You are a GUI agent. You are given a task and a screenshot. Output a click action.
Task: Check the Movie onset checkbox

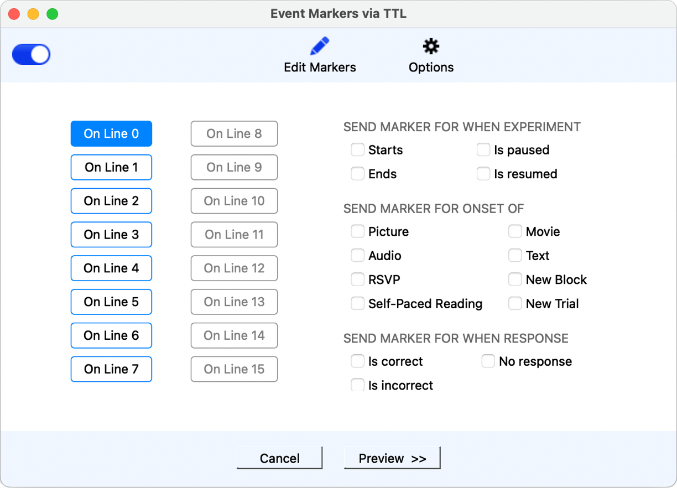tap(515, 231)
